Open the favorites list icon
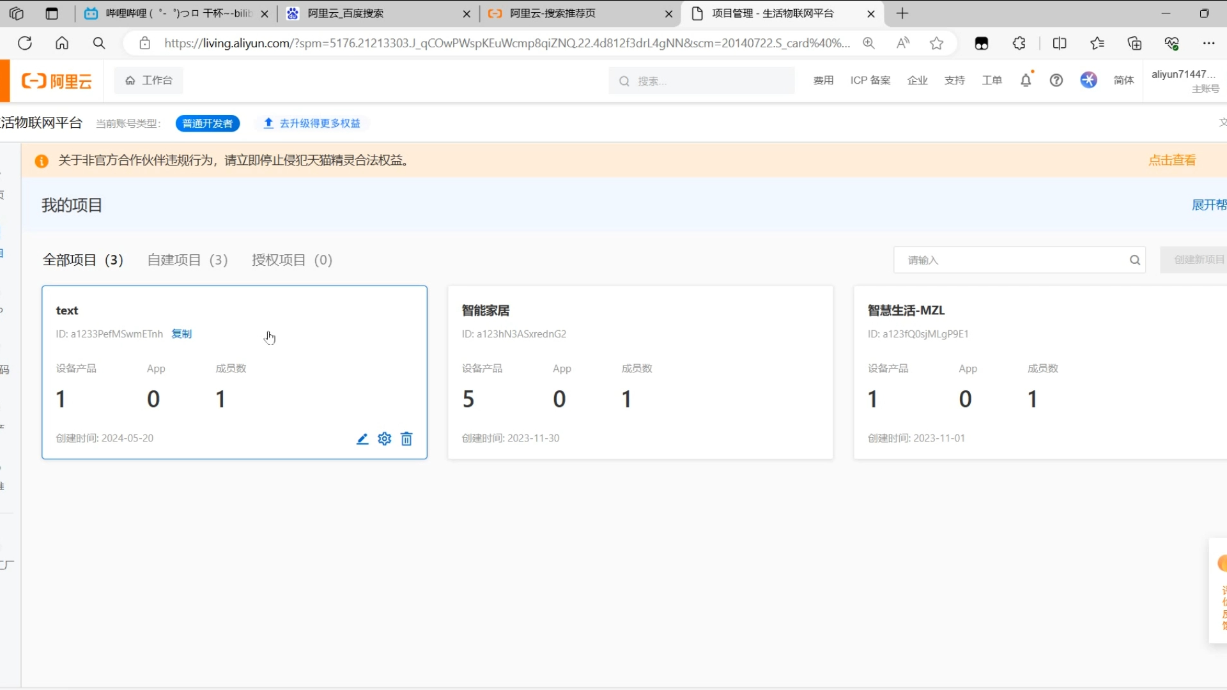 pos(1097,43)
